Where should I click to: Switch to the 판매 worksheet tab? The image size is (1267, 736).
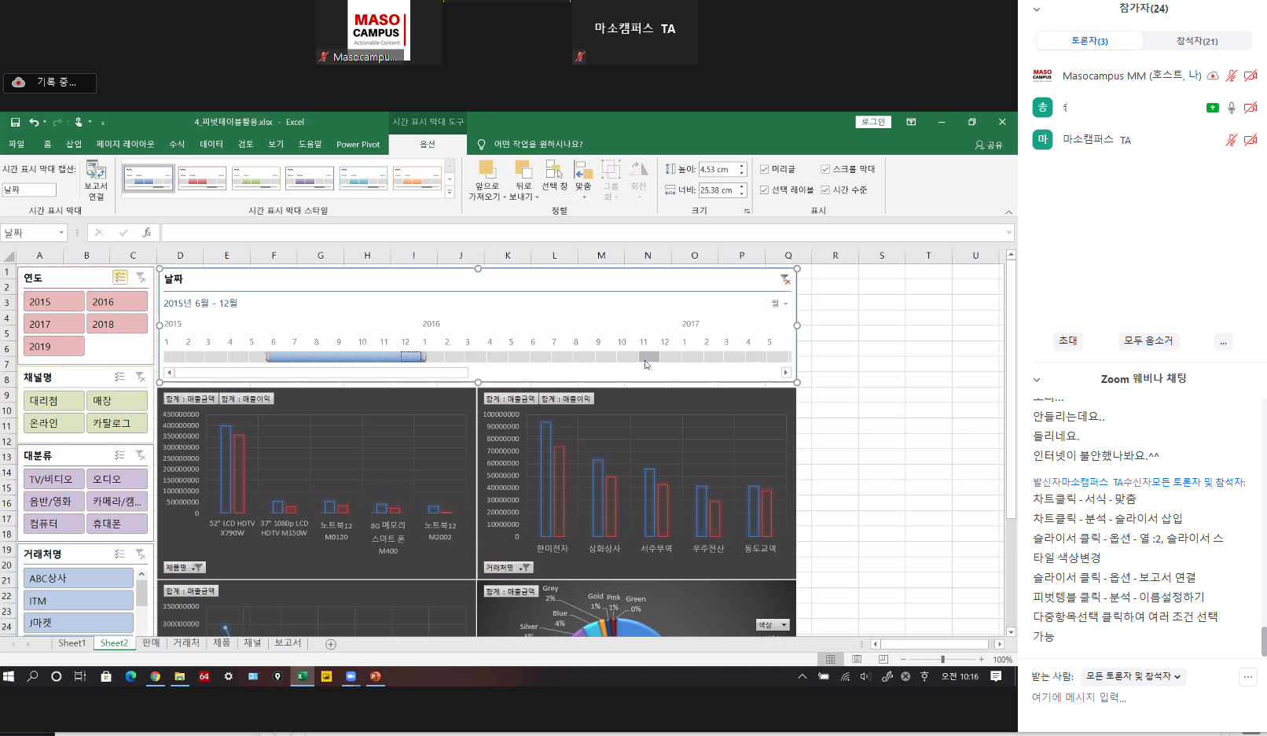151,643
